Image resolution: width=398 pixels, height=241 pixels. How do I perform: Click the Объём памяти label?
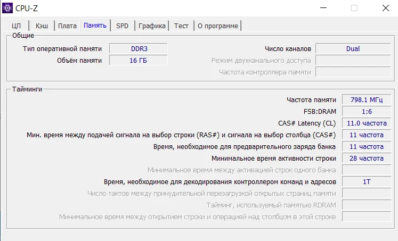(x=79, y=60)
